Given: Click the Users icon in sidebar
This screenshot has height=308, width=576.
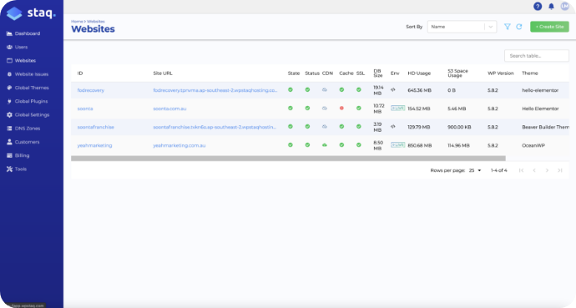Looking at the screenshot, I should [x=9, y=47].
